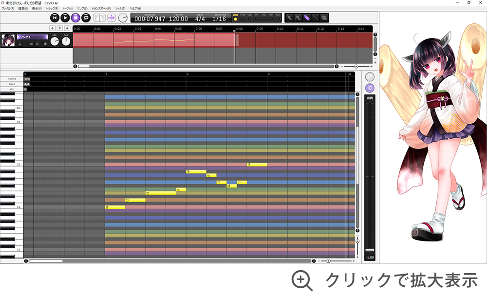Adjust the track VOL knob
This screenshot has width=487, height=297.
[x=55, y=41]
